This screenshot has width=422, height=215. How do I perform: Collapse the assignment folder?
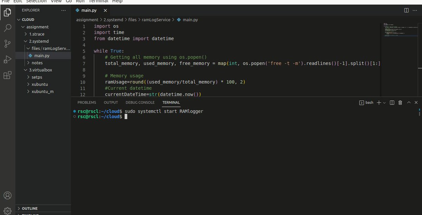click(43, 27)
